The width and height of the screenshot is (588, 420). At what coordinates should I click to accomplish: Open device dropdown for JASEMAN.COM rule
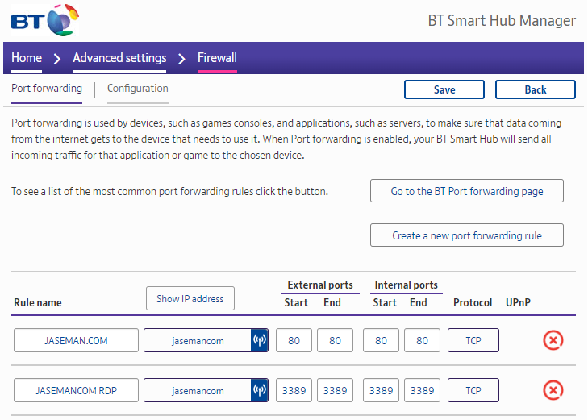coord(198,340)
